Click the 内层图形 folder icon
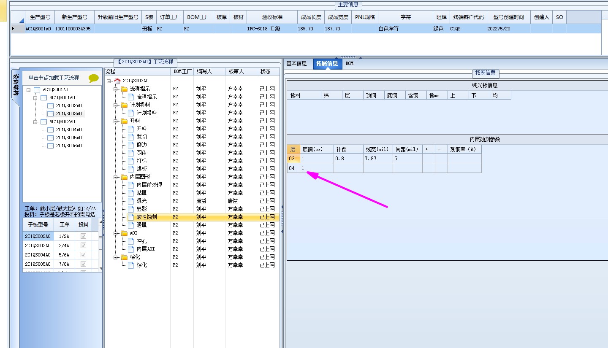Screen dimensions: 608x348 (124, 177)
